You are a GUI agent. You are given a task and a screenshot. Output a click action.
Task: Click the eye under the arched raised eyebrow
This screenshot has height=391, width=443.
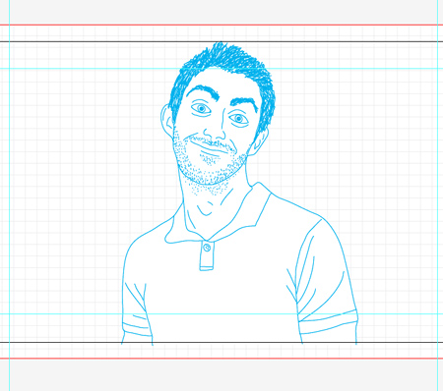pyautogui.click(x=201, y=108)
